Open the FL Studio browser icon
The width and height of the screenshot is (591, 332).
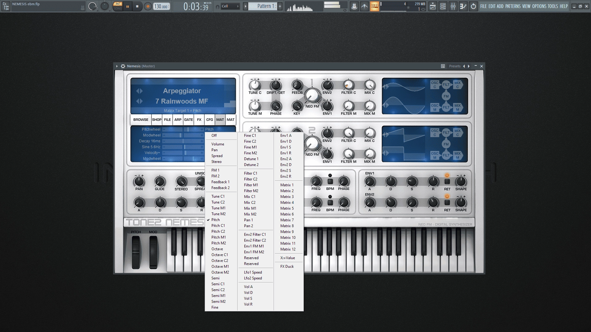6,6
